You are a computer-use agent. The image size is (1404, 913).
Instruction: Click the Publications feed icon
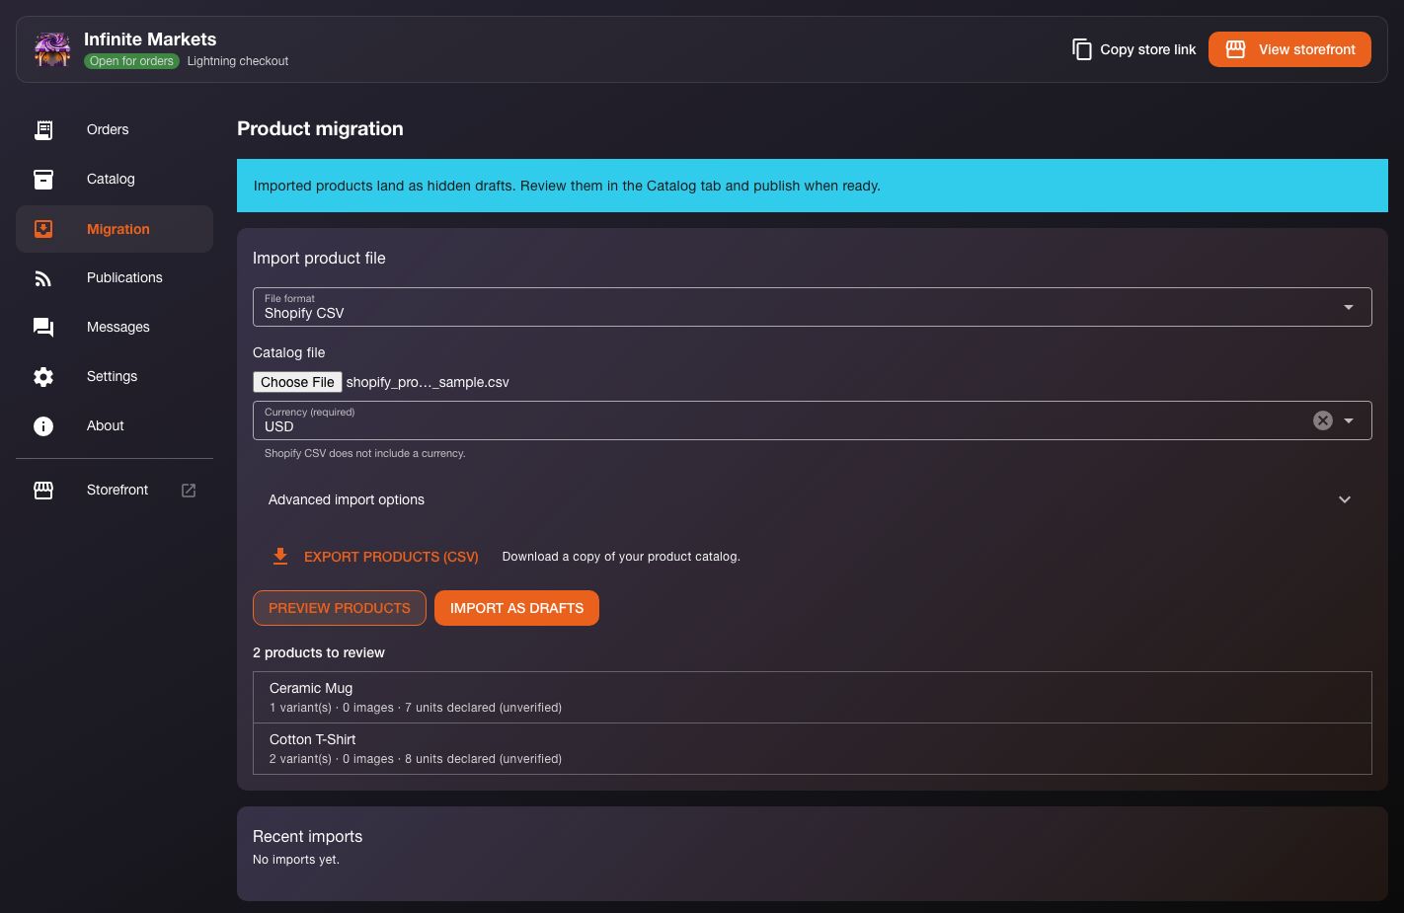coord(43,278)
